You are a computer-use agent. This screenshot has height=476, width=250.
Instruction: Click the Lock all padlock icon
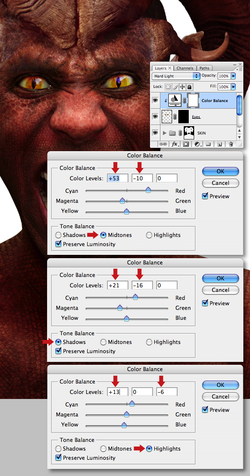click(x=189, y=87)
